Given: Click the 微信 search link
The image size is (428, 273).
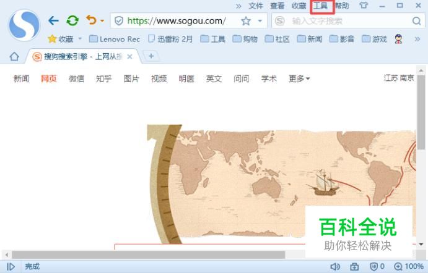Looking at the screenshot, I should pyautogui.click(x=76, y=78).
